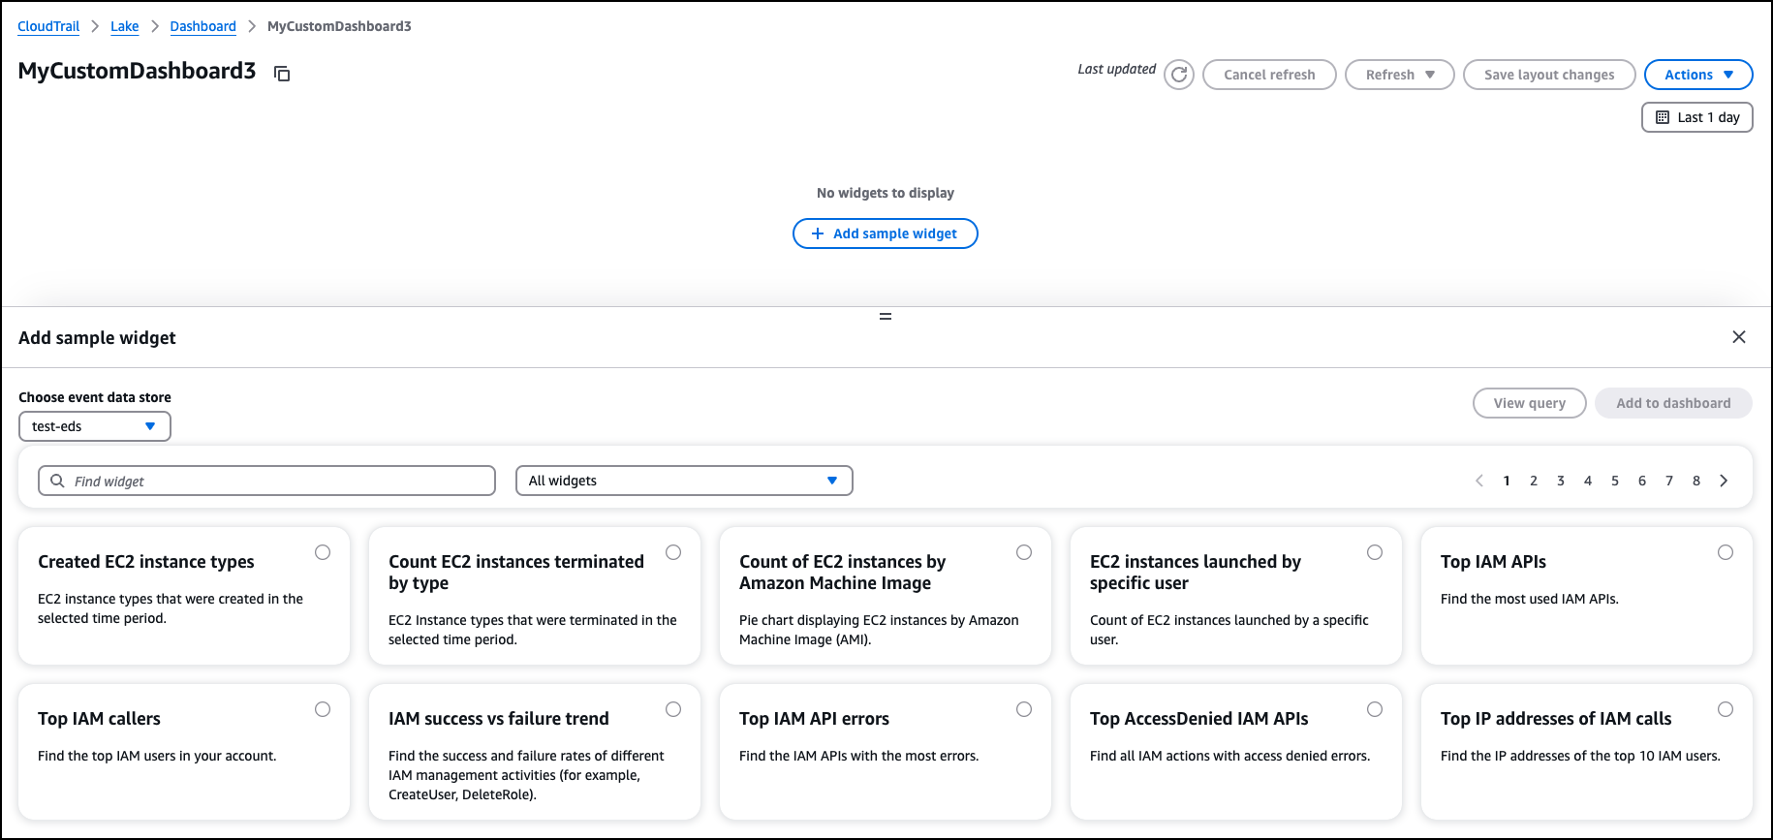Image resolution: width=1773 pixels, height=840 pixels.
Task: Click the Top IP addresses of IAM calls title
Action: pos(1556,719)
